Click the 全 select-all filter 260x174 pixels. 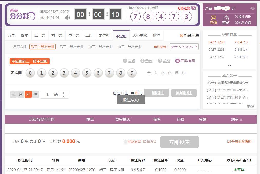[x=149, y=73]
